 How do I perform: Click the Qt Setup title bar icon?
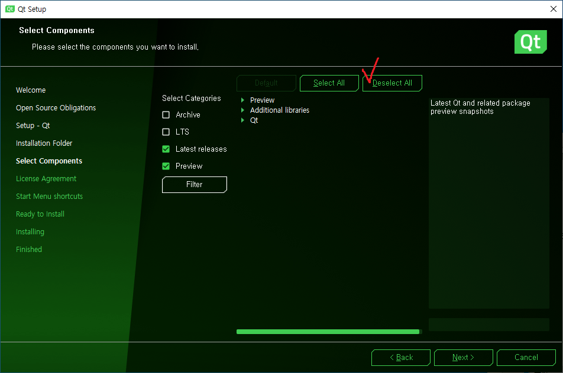tap(10, 9)
